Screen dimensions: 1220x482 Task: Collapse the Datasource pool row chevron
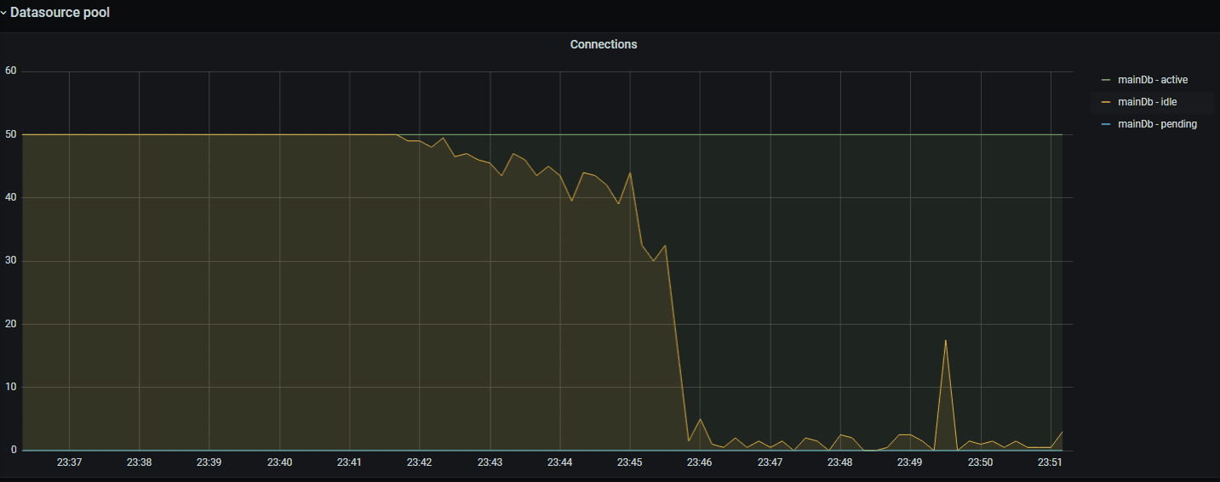[x=3, y=13]
